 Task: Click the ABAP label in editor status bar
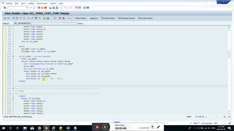[x=189, y=117]
